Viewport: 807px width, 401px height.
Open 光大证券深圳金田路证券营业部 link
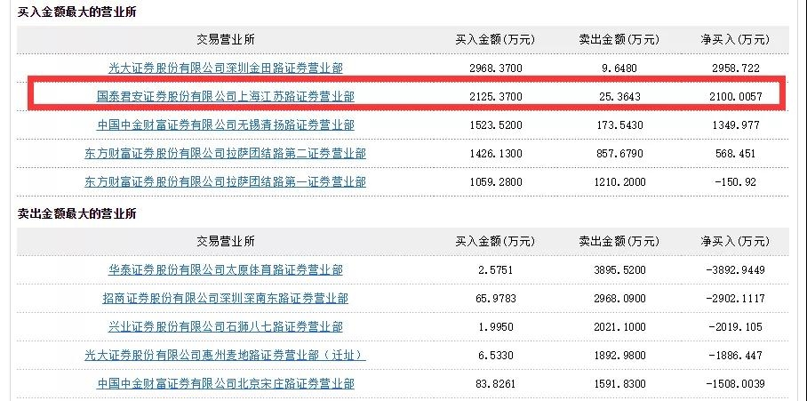point(226,68)
